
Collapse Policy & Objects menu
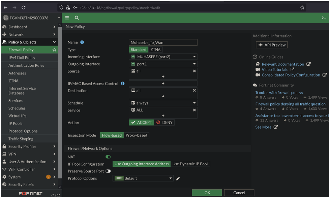[29, 42]
